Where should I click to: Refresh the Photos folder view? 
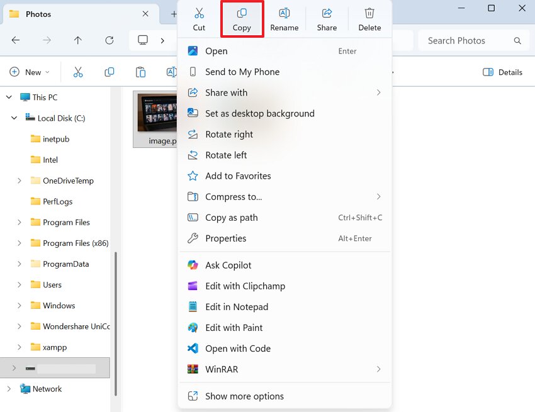point(109,40)
